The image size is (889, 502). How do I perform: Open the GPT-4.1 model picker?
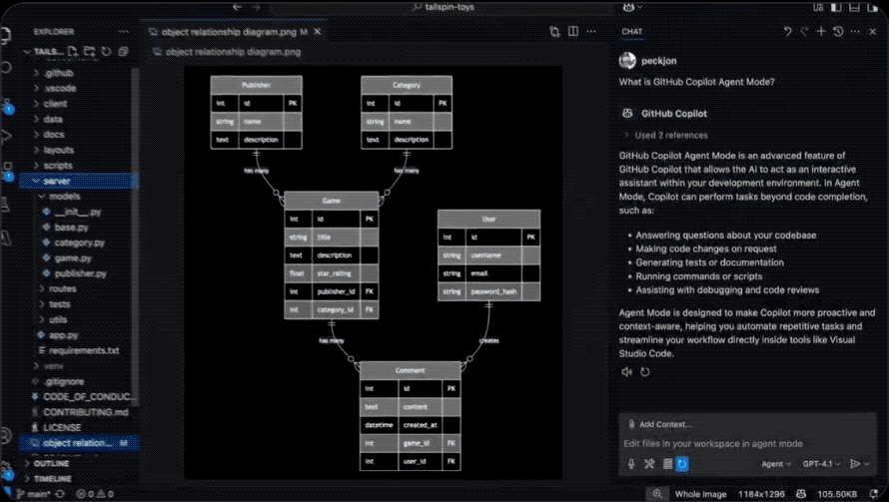pyautogui.click(x=821, y=464)
